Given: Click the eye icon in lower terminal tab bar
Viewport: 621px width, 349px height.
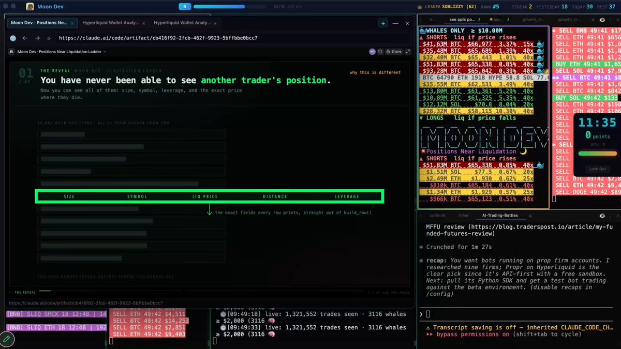Looking at the screenshot, I should (x=602, y=215).
